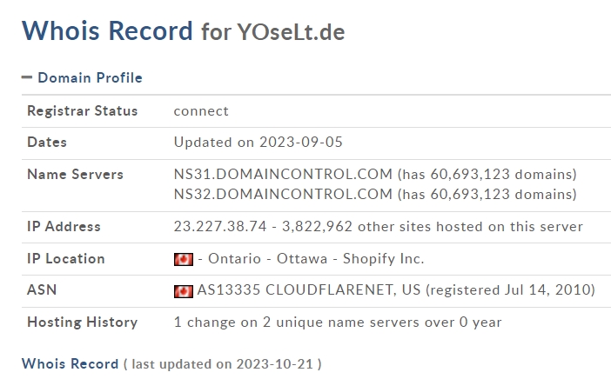The image size is (611, 379).
Task: Click the Canada flag in the ASN row
Action: point(184,291)
